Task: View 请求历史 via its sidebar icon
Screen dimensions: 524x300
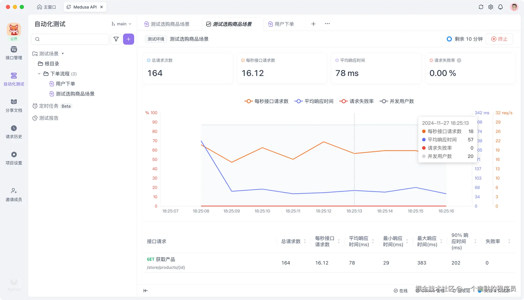Action: [14, 132]
